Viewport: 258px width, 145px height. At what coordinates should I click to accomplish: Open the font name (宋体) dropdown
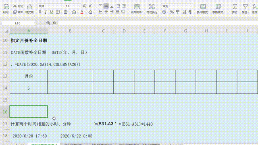click(64, 6)
